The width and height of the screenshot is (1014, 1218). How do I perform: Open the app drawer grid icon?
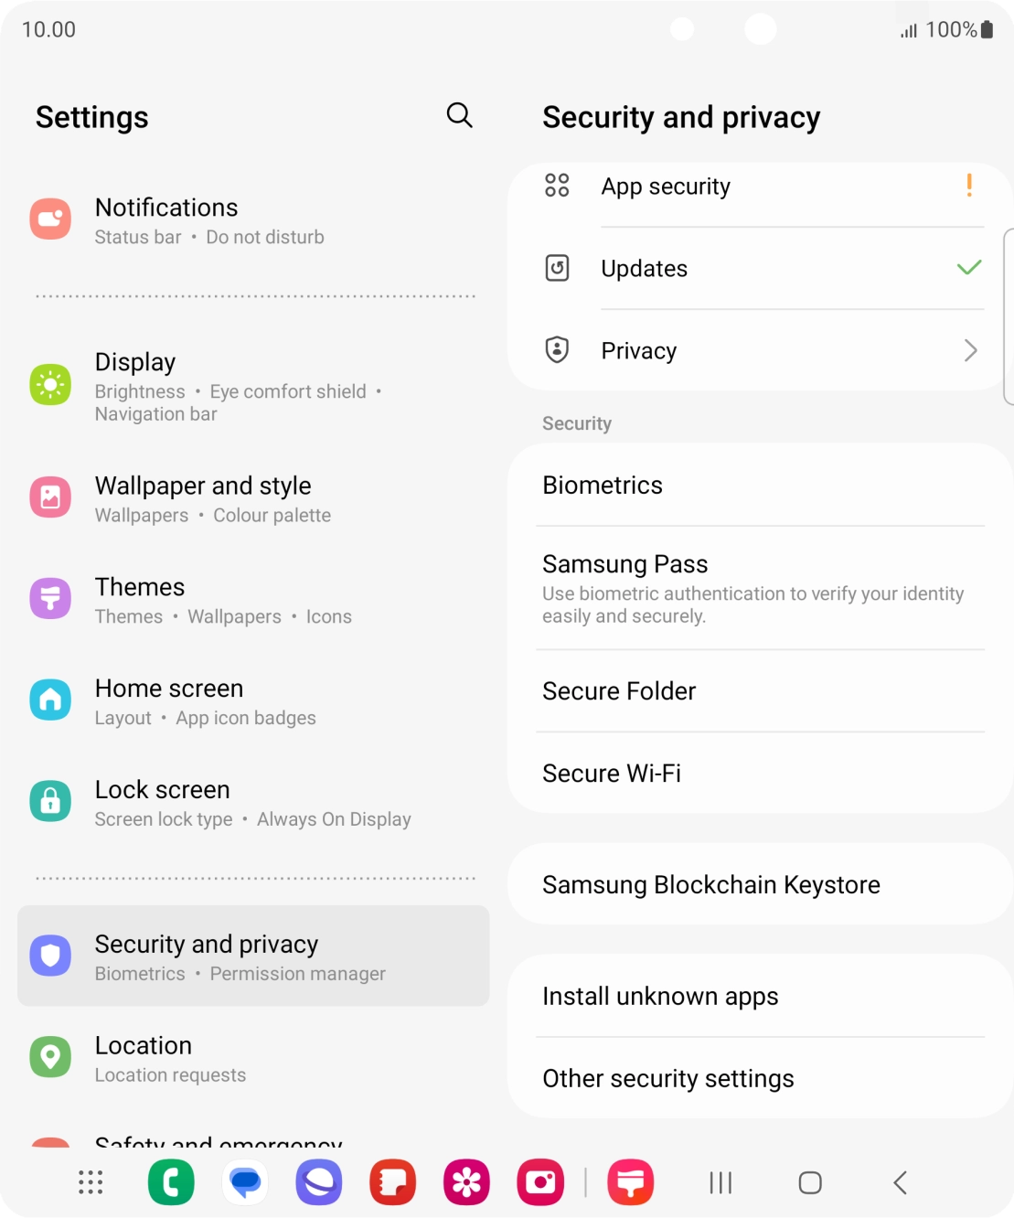pos(89,1181)
